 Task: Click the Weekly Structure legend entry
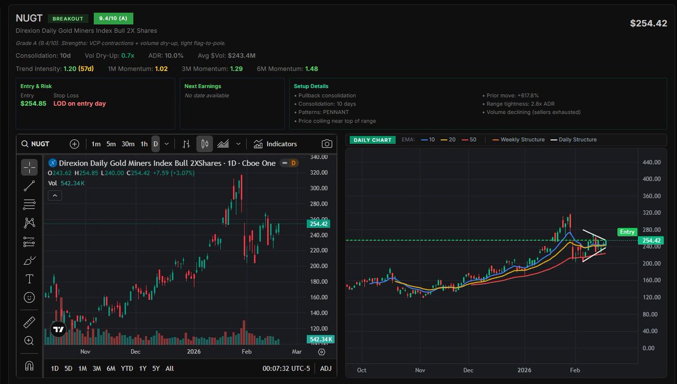(x=518, y=139)
